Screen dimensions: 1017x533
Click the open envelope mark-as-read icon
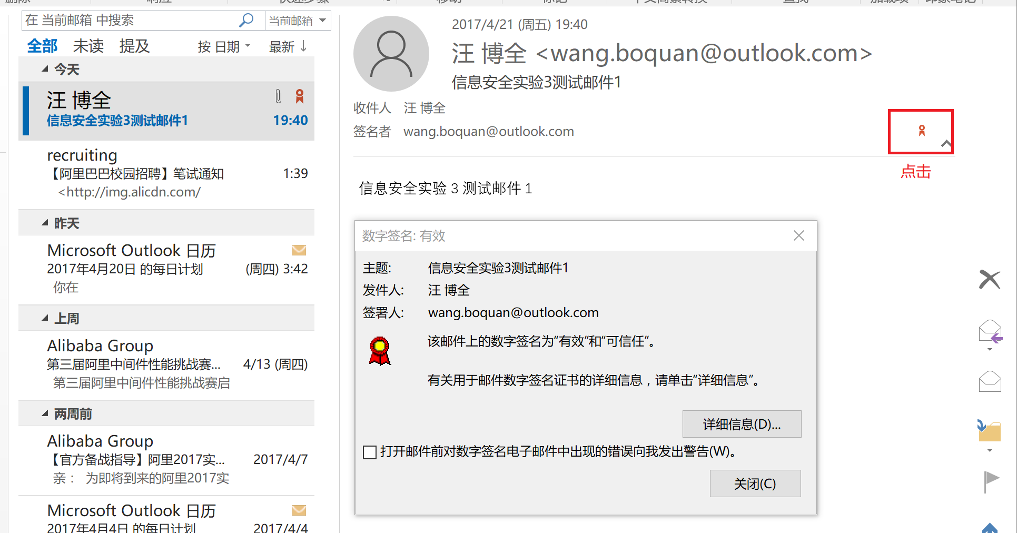990,381
